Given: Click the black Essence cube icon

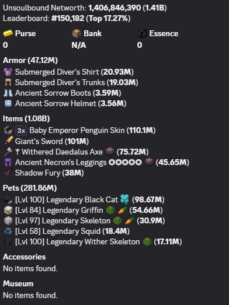Looking at the screenshot, I should [142, 33].
